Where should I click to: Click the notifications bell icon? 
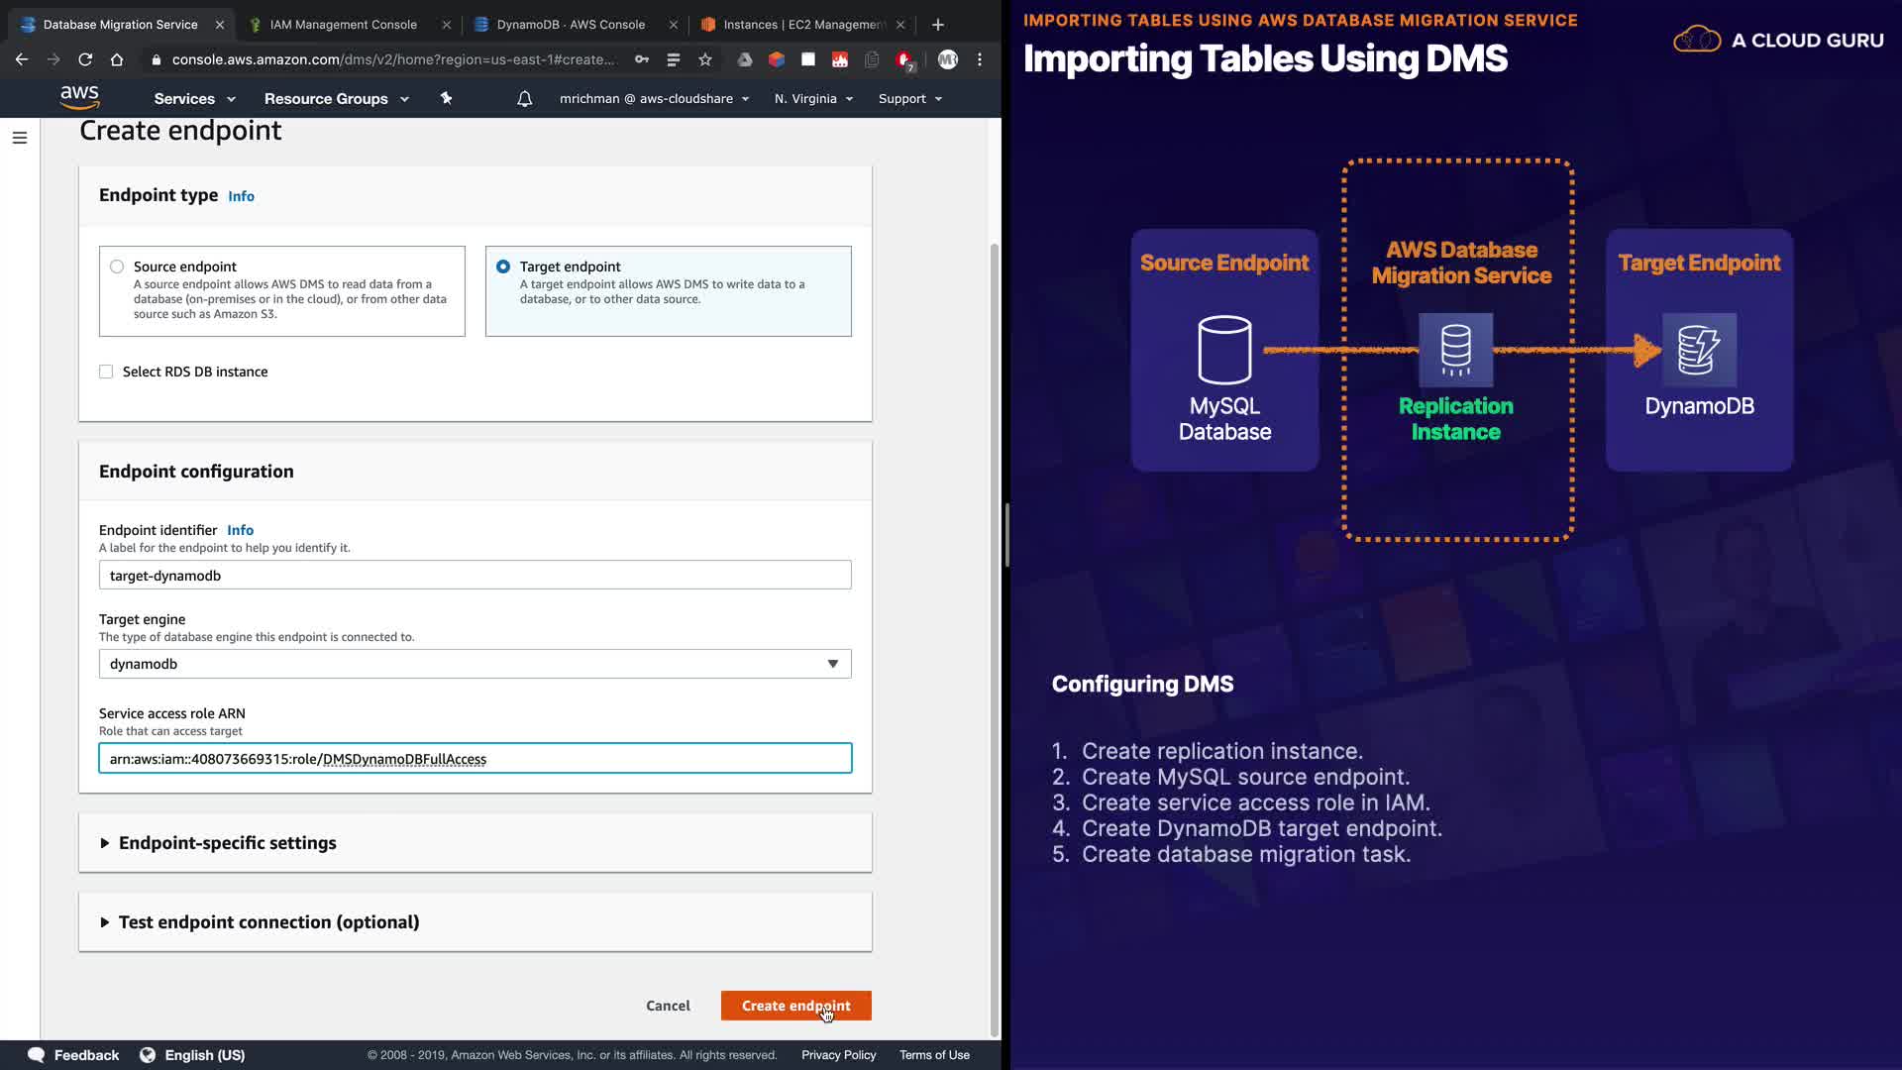pyautogui.click(x=524, y=99)
